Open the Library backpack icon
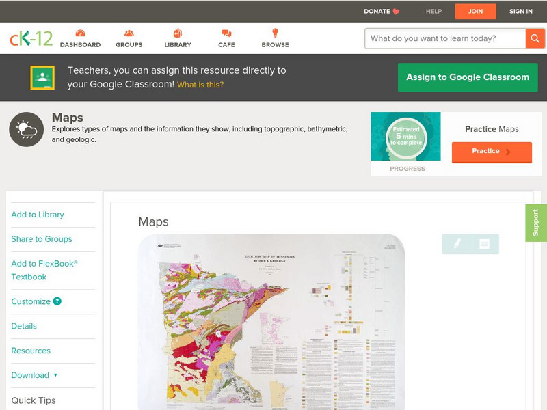Image resolution: width=547 pixels, height=410 pixels. [178, 33]
